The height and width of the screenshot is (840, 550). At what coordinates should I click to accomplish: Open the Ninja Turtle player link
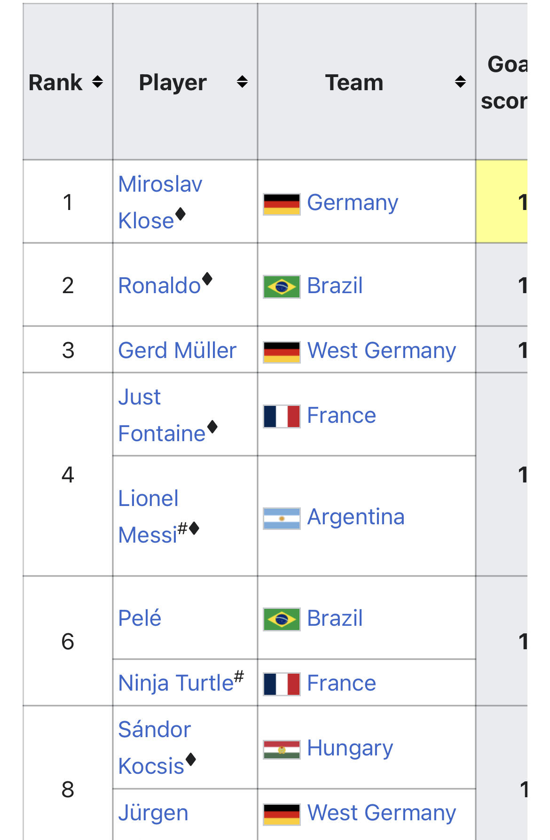click(x=176, y=683)
